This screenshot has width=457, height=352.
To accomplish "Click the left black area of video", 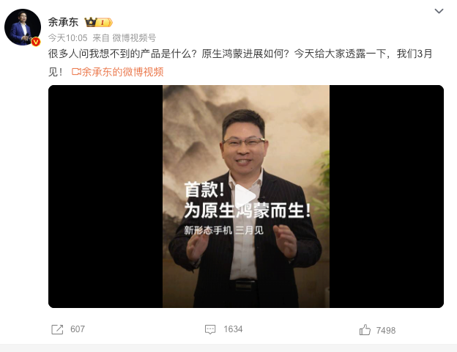I will click(105, 197).
